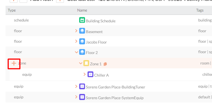Expand the Sorens Garden Place-SystemEquip row

pos(76,97)
